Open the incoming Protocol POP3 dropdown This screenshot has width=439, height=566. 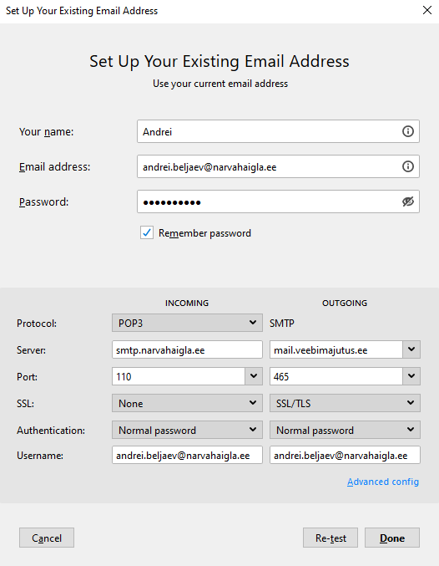point(187,323)
